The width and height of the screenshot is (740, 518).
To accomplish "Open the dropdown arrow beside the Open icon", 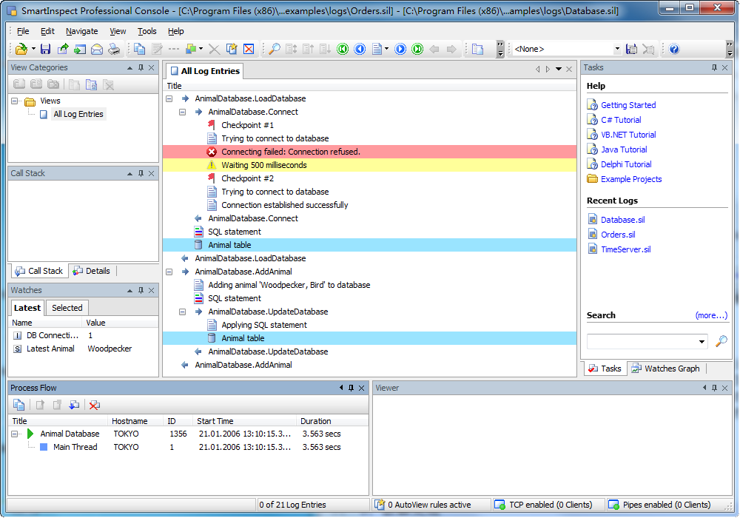I will coord(33,49).
